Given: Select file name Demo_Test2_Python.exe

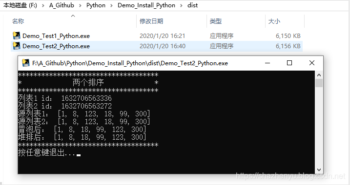Looking at the screenshot, I should point(56,46).
